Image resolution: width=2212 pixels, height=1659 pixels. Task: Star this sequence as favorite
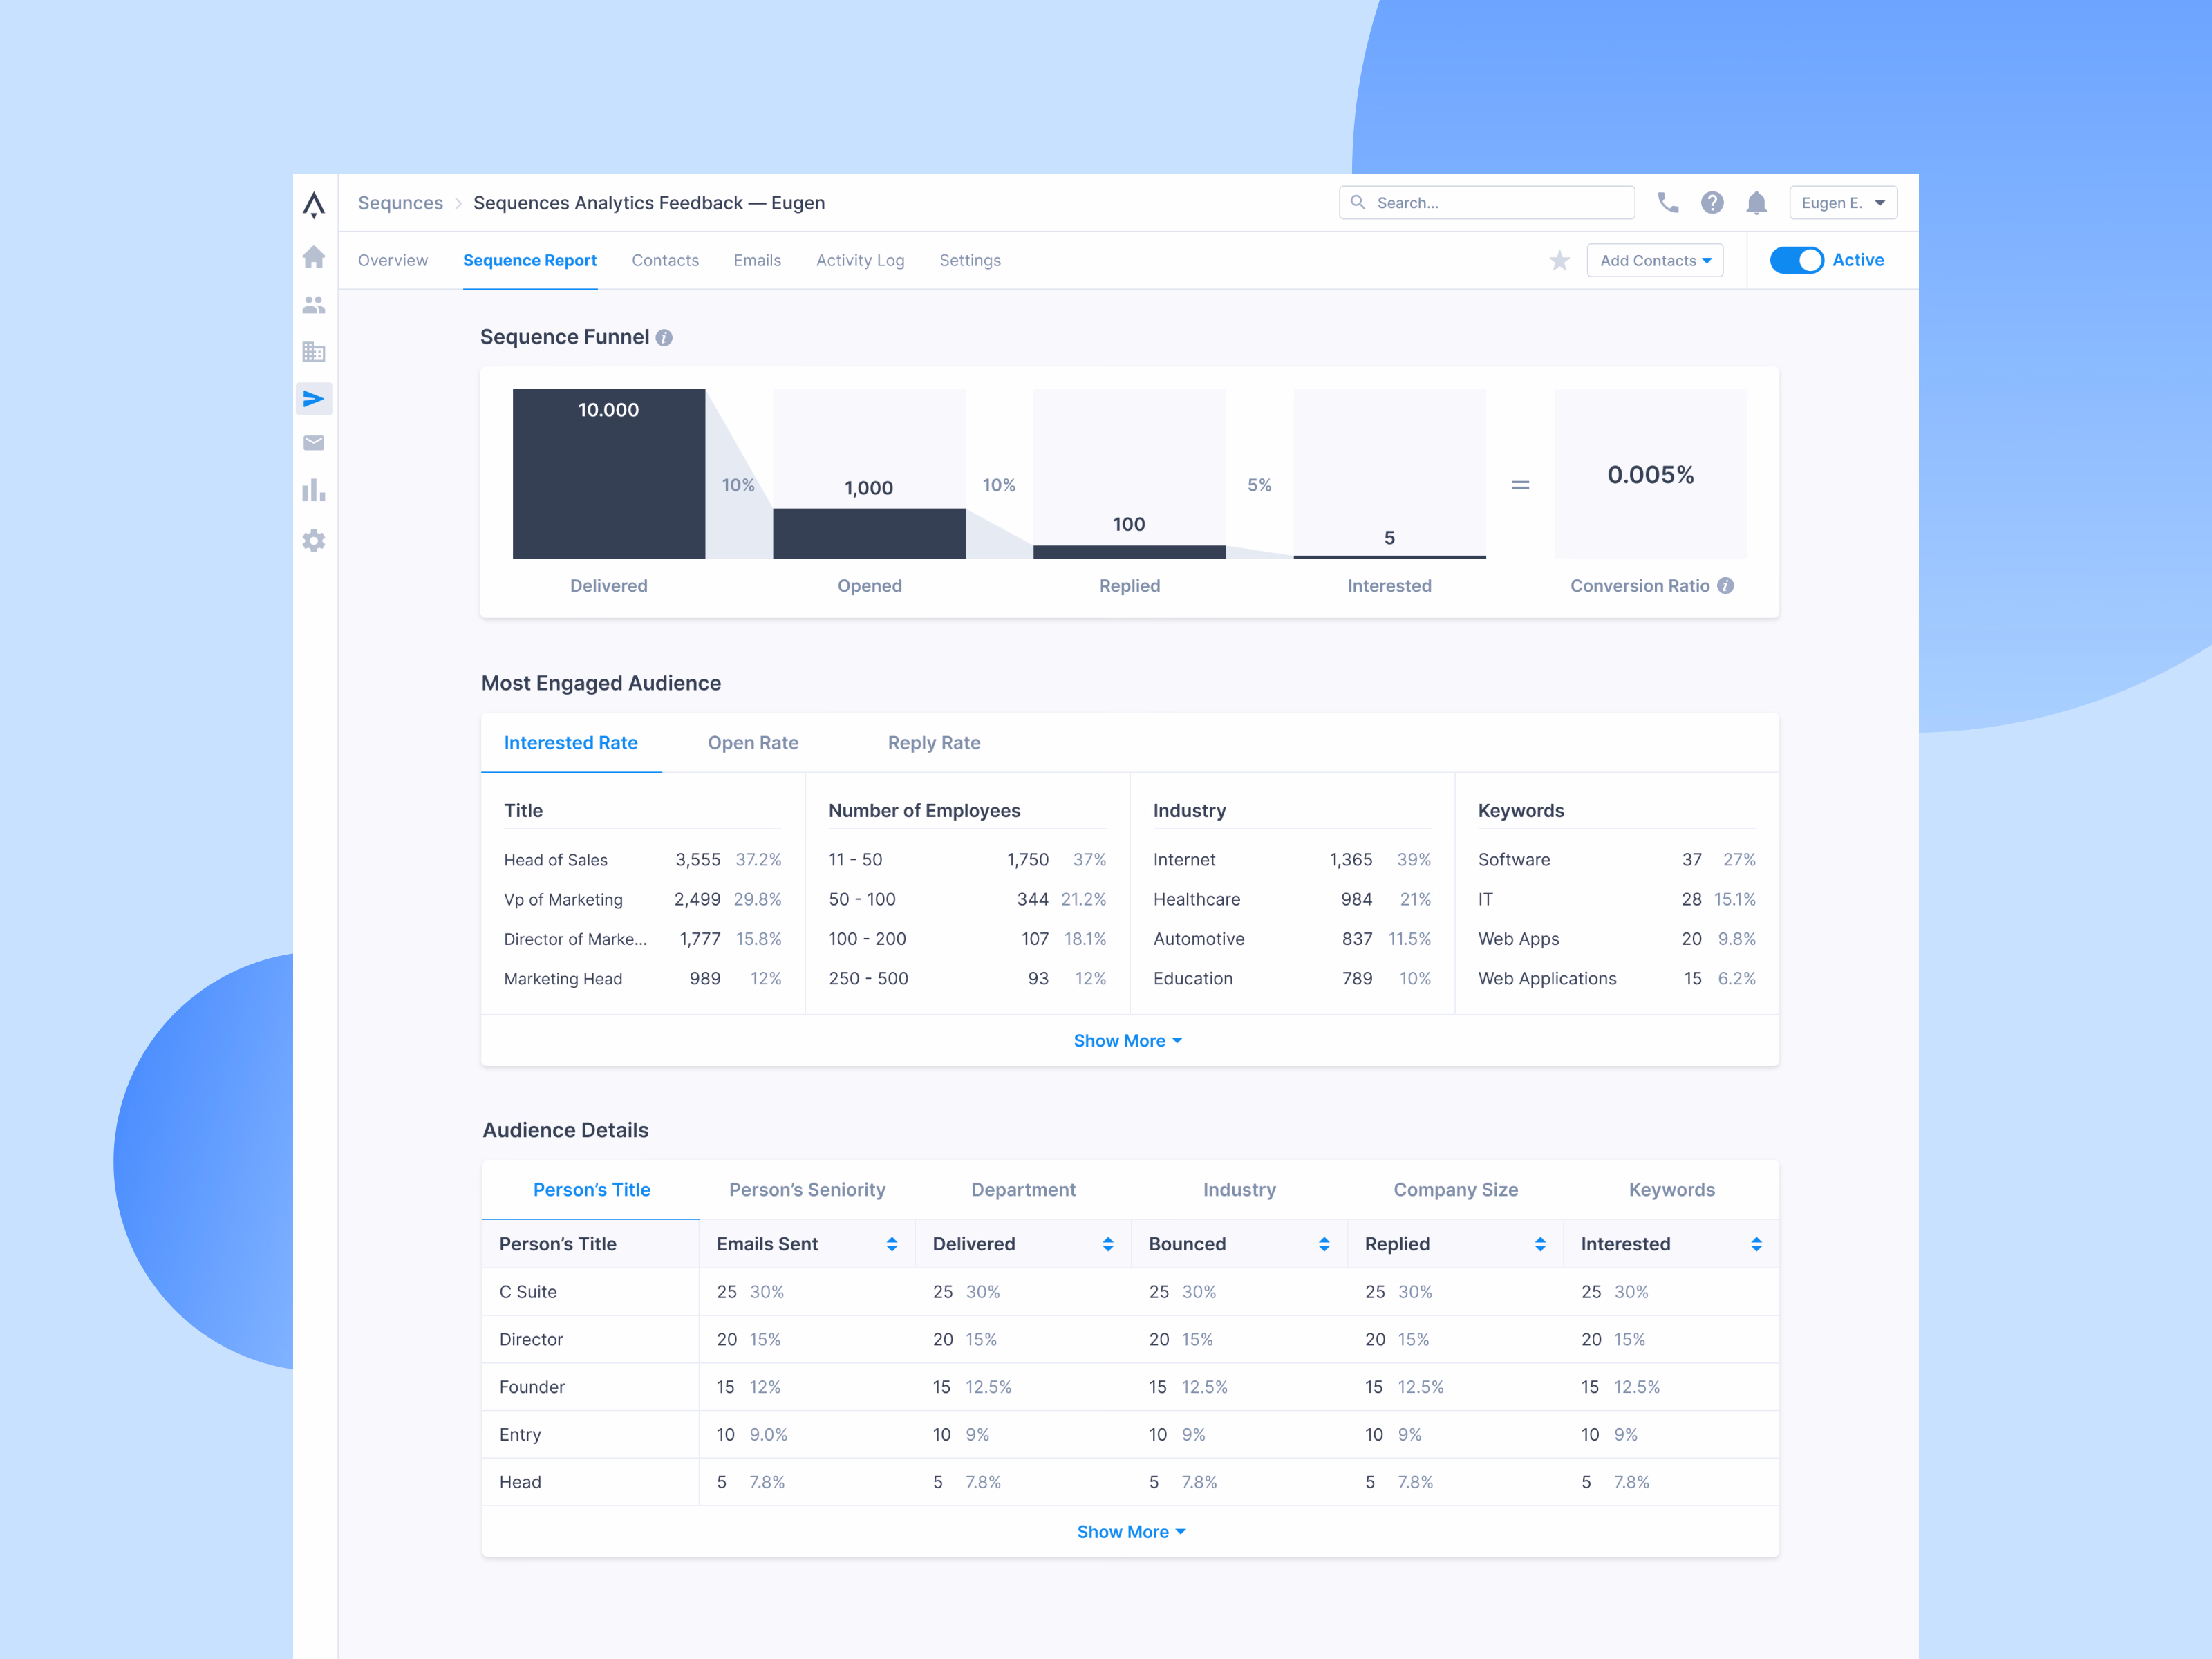point(1559,261)
